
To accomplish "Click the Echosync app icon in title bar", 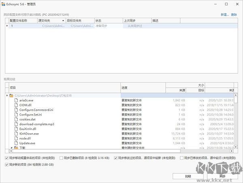I will [3, 4].
